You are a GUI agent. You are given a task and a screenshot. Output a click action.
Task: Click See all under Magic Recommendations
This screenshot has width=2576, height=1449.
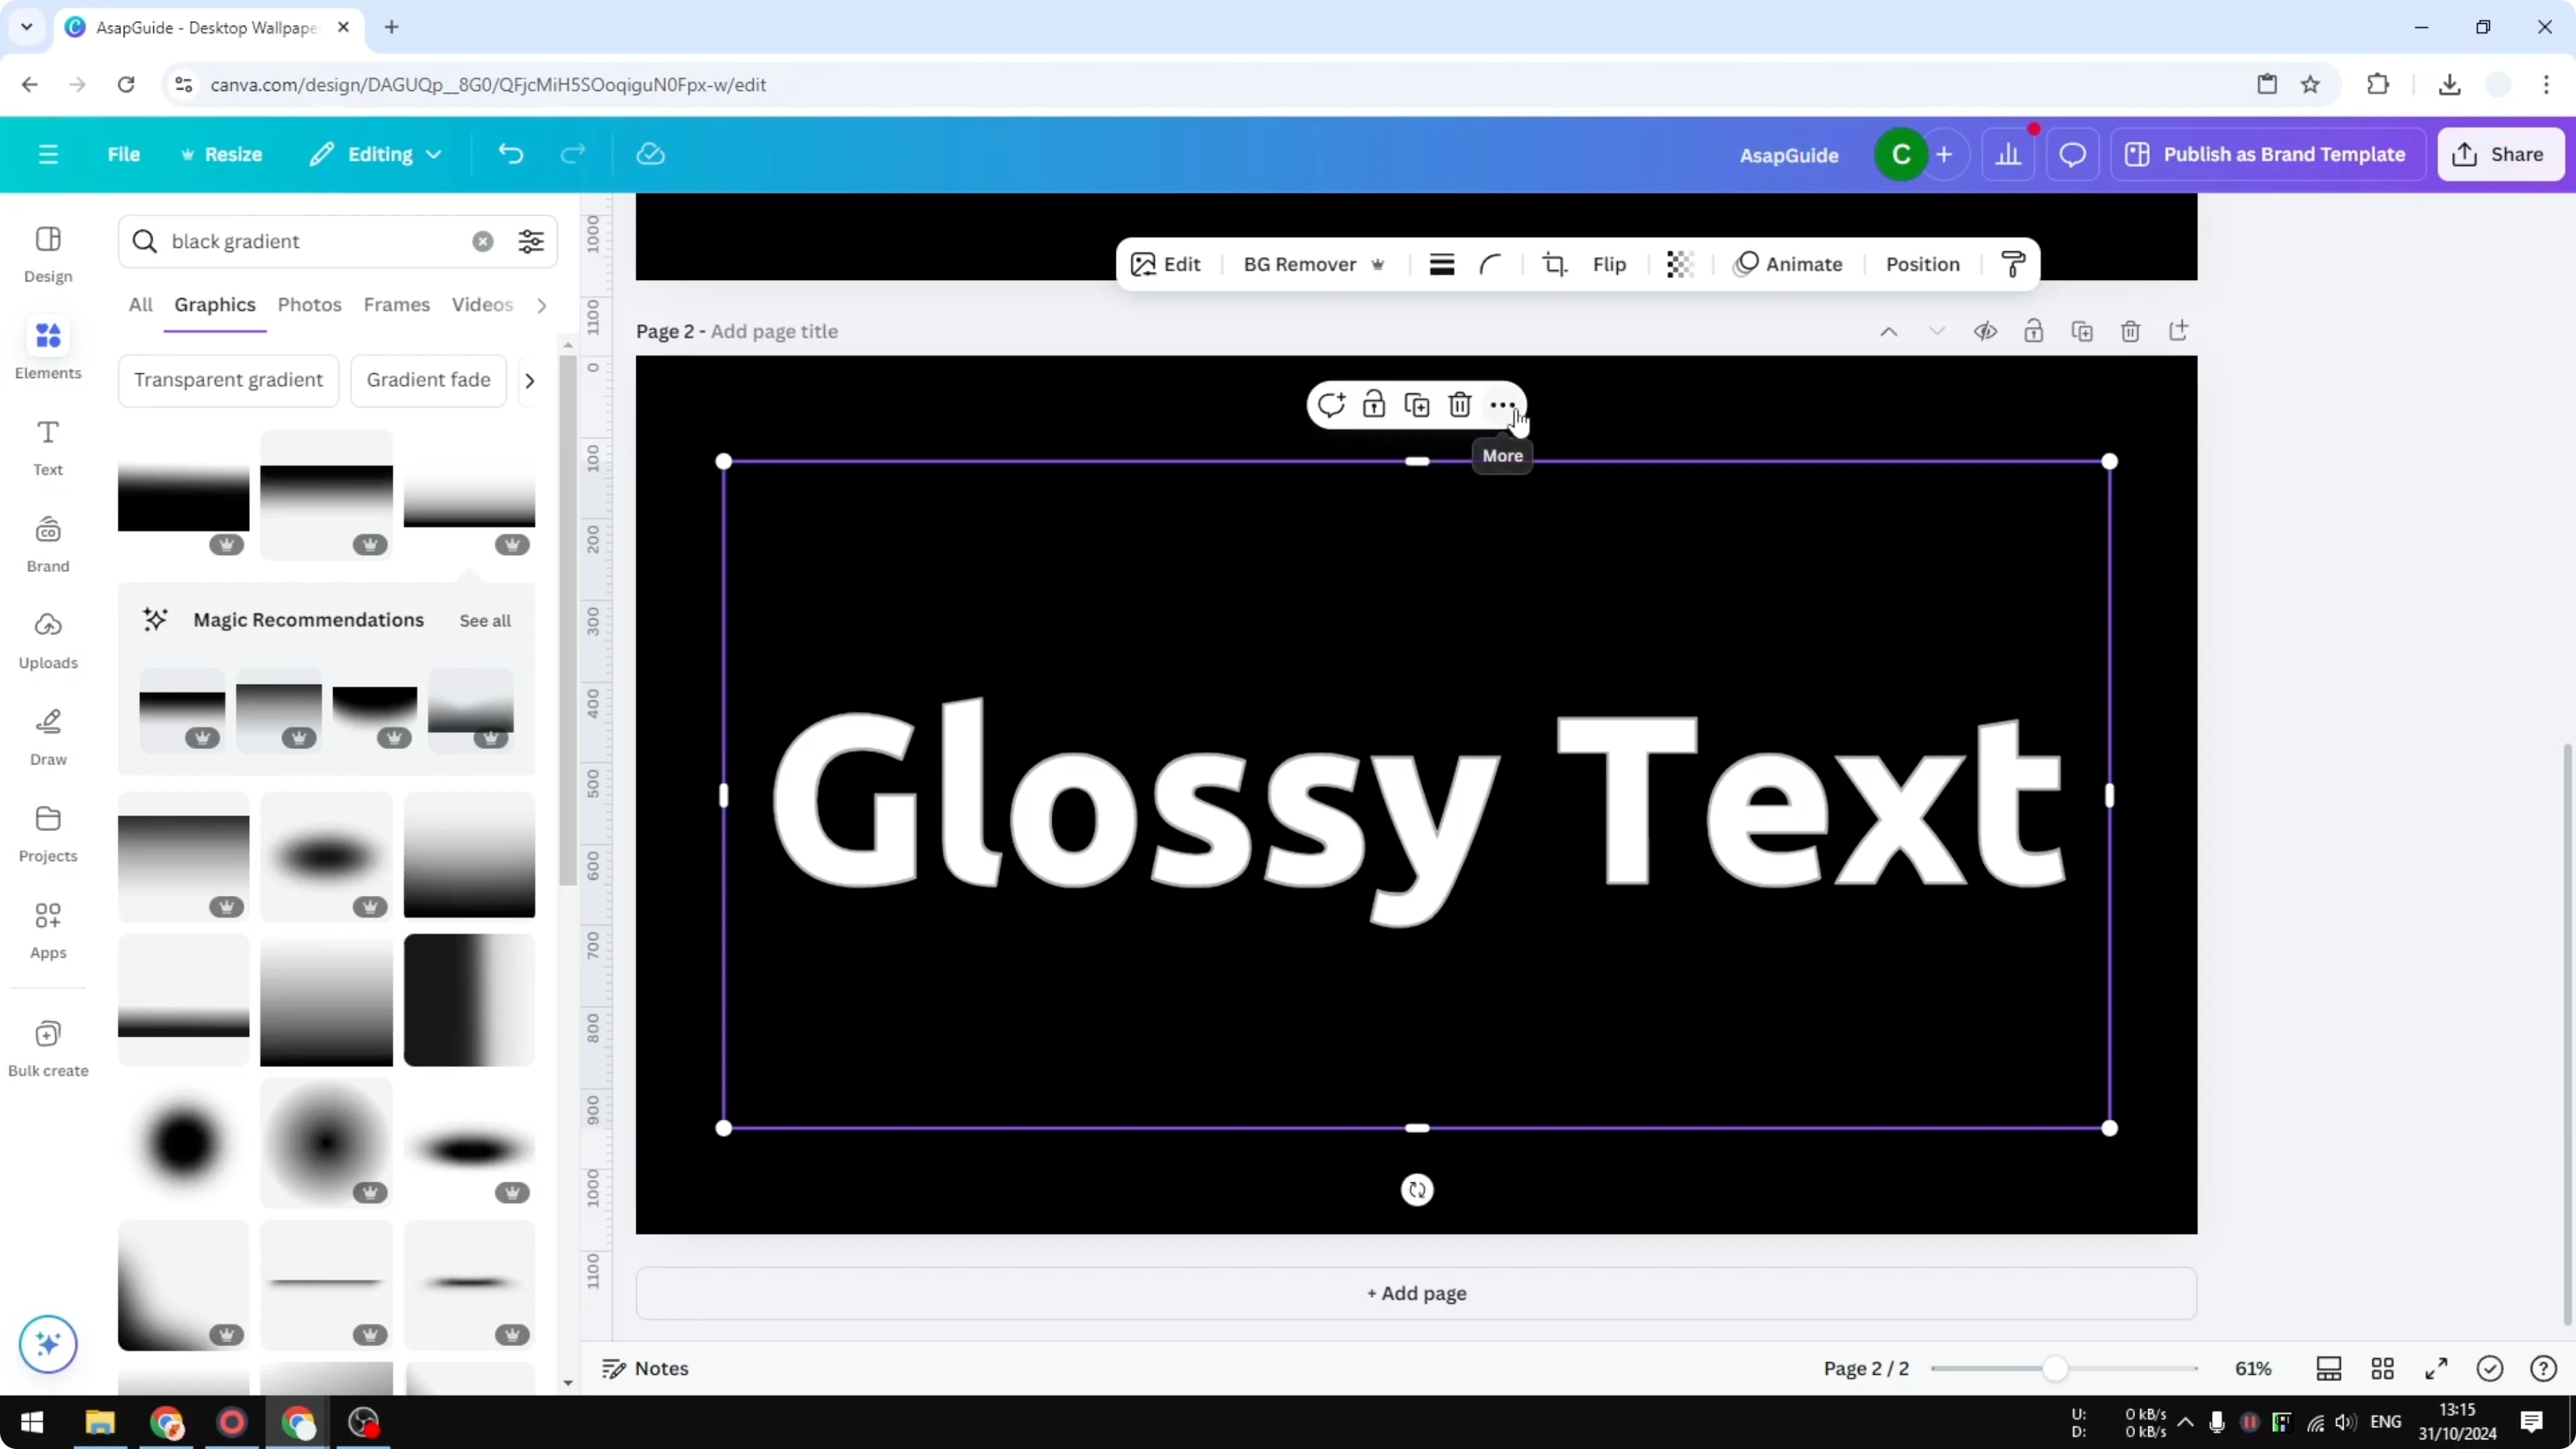pyautogui.click(x=485, y=620)
